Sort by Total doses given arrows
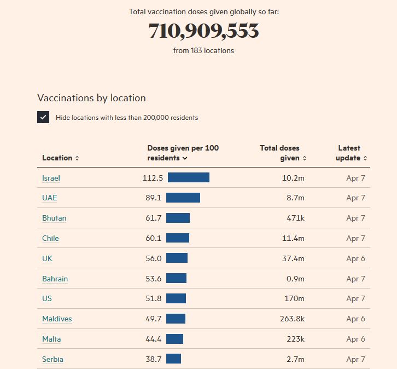397x369 pixels. click(x=305, y=158)
